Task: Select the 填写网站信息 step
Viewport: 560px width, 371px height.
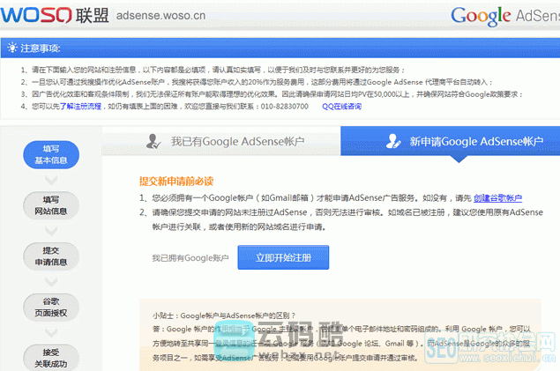Action: [51, 205]
